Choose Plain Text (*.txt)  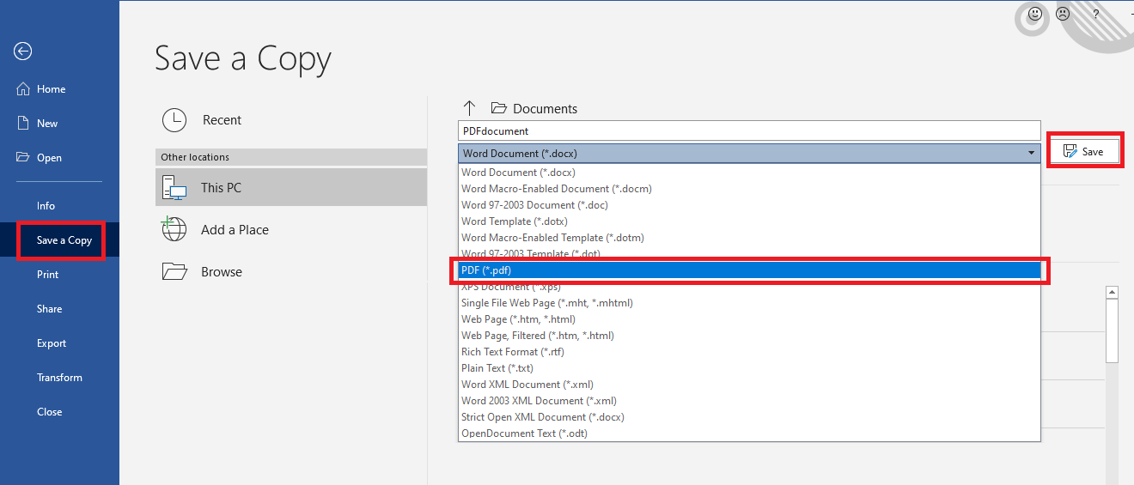coord(749,368)
